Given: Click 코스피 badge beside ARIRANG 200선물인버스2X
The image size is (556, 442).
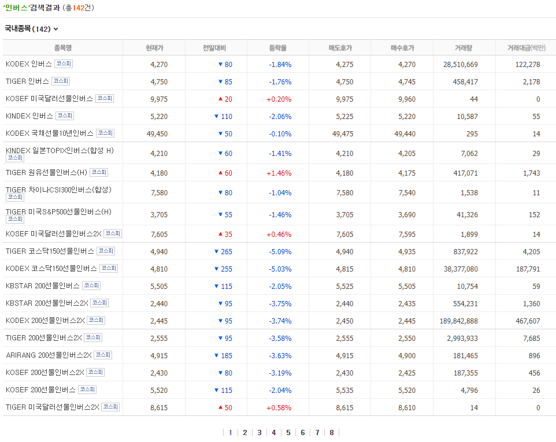Looking at the screenshot, I should pos(103,355).
